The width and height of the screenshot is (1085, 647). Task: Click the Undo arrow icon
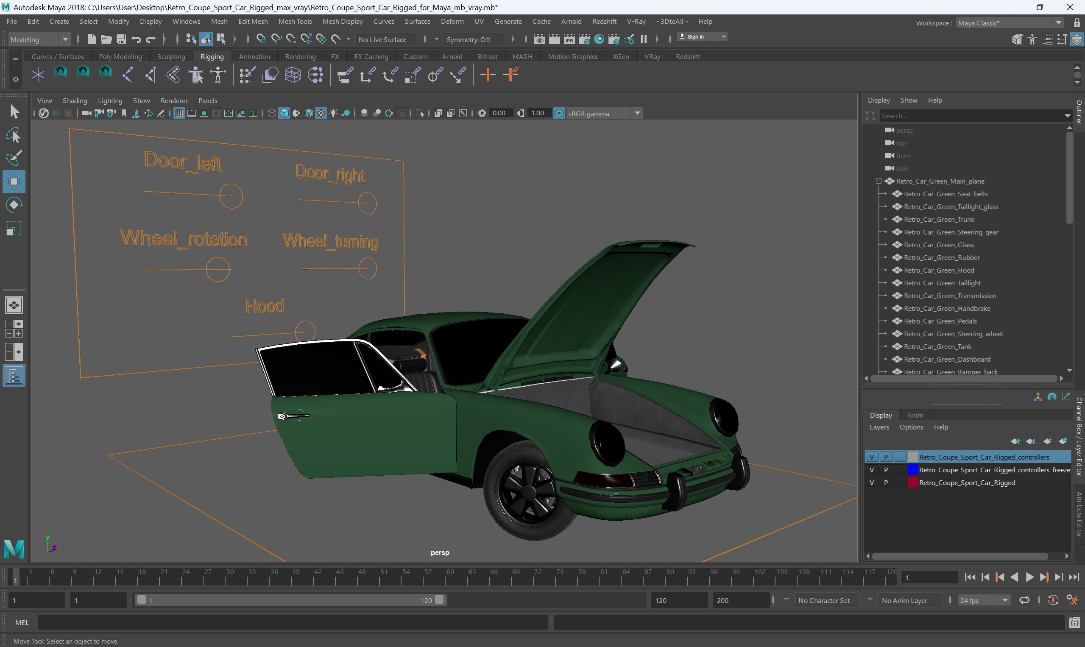click(x=136, y=39)
